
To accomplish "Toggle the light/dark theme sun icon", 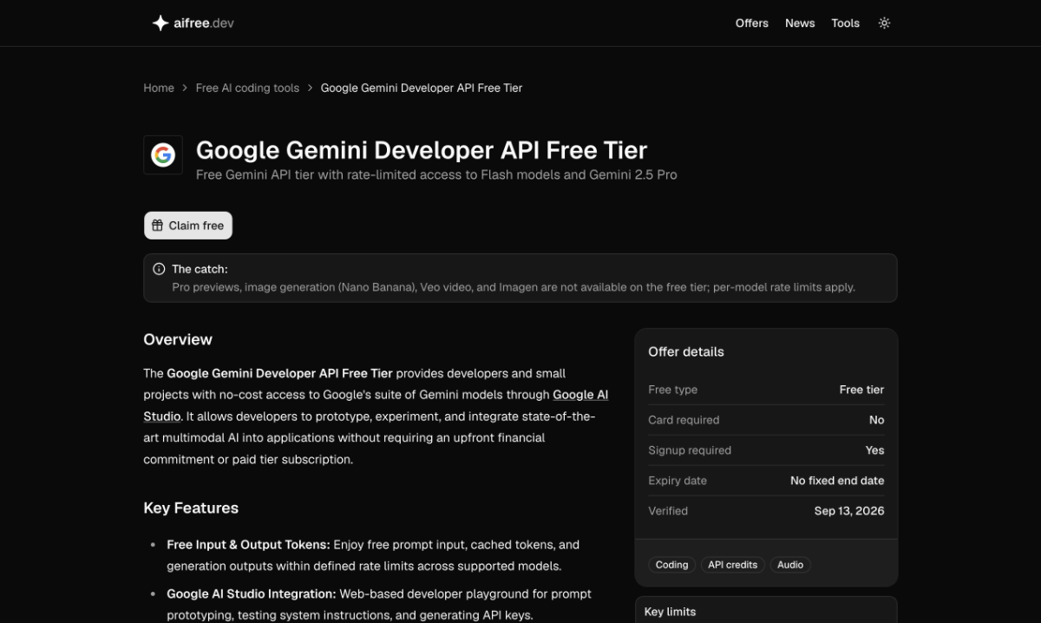I will point(884,23).
